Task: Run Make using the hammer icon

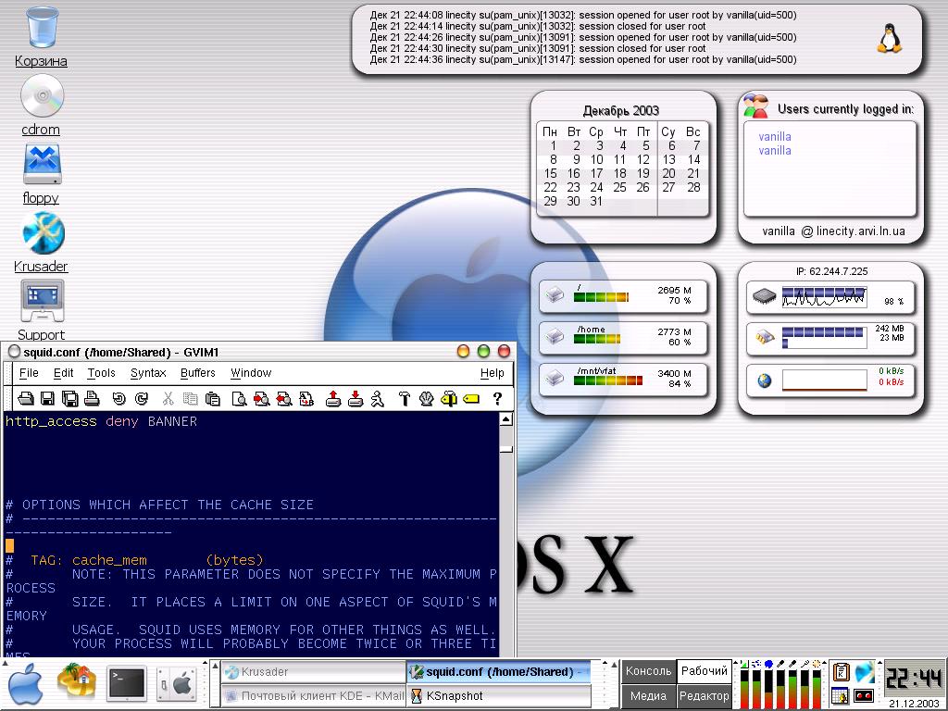Action: click(x=404, y=399)
